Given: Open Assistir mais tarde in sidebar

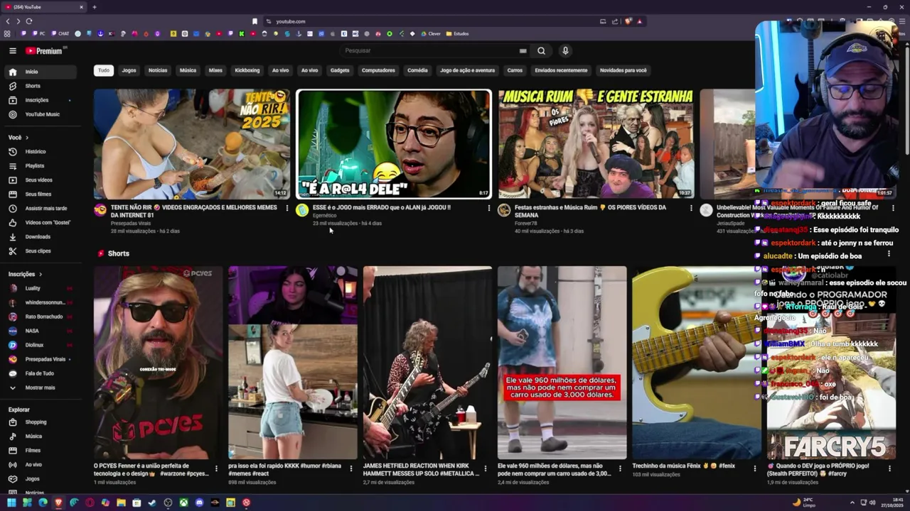Looking at the screenshot, I should (x=42, y=208).
